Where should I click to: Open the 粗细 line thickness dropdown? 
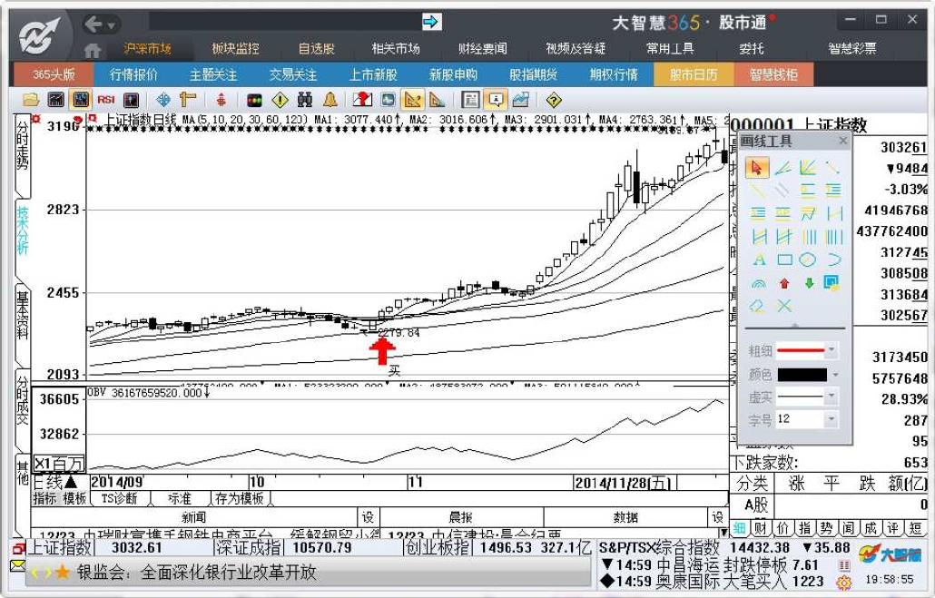click(832, 350)
